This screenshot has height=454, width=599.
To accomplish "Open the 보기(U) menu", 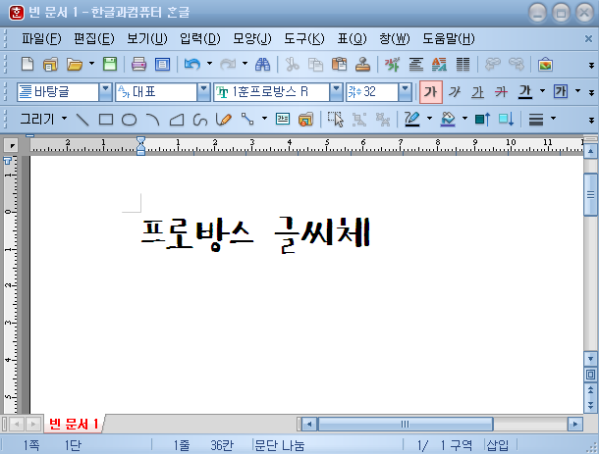I will [x=146, y=38].
